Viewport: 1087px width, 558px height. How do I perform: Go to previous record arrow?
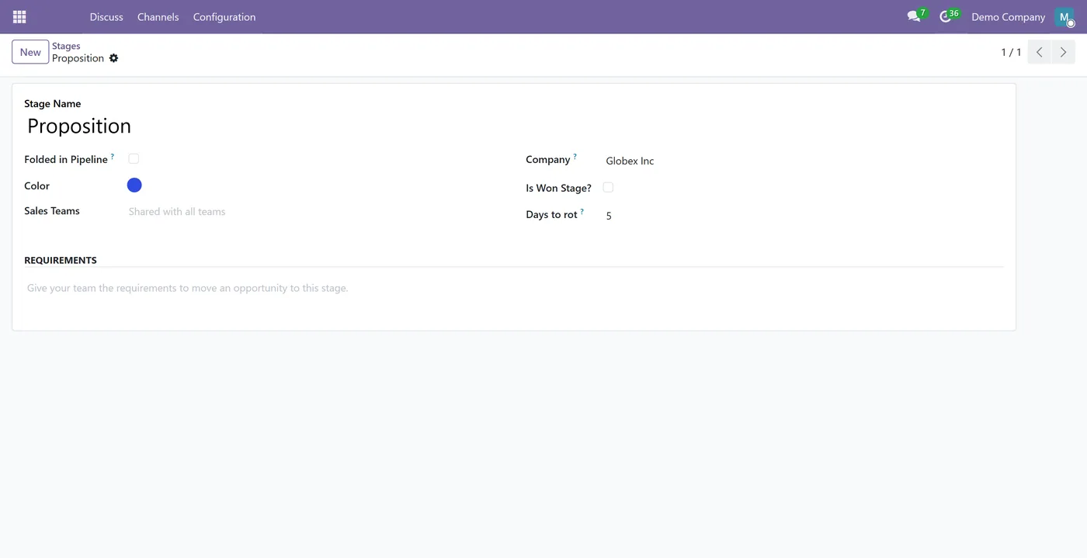1039,52
